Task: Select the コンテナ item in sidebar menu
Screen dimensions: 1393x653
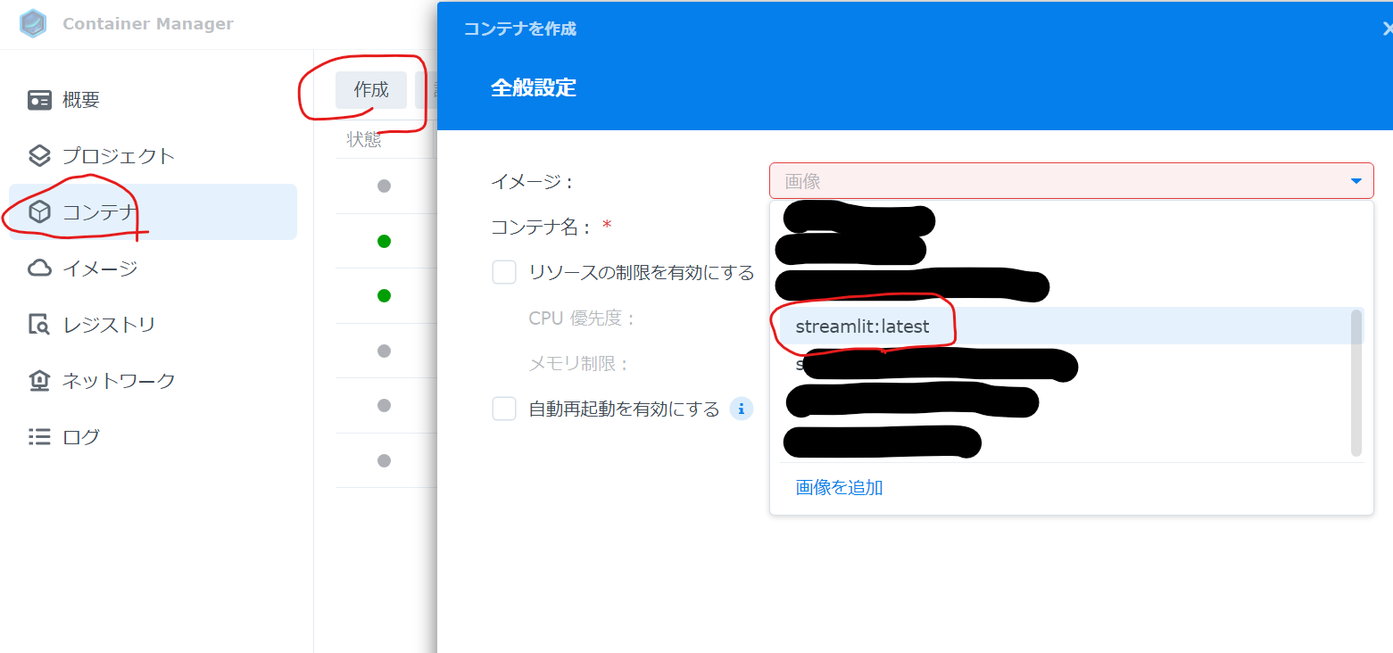Action: [x=103, y=211]
